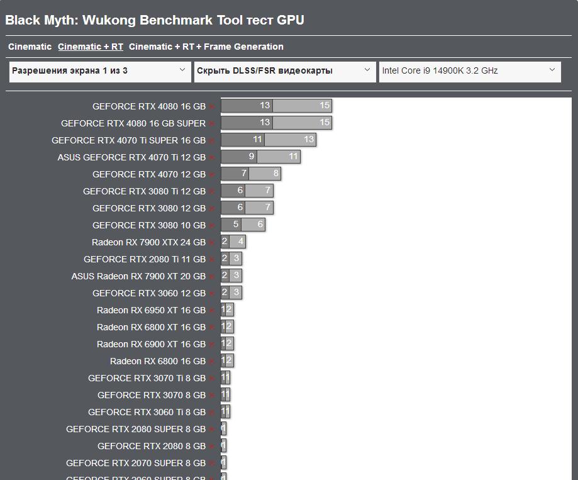Expand the Скрыть DLSS/FSR видеокарты dropdown
Screen dimensions: 578x480
[x=285, y=72]
